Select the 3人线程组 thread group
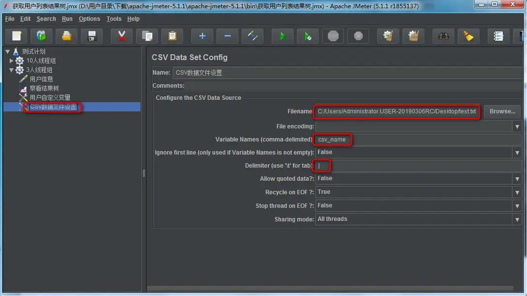 pyautogui.click(x=39, y=70)
